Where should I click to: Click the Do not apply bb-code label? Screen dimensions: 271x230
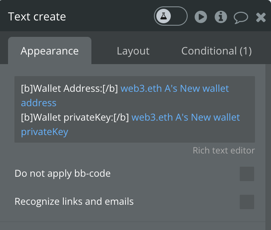click(63, 174)
